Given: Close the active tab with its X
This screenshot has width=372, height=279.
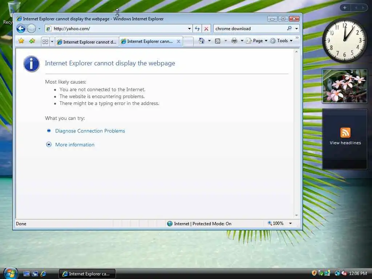Looking at the screenshot, I should tap(178, 41).
